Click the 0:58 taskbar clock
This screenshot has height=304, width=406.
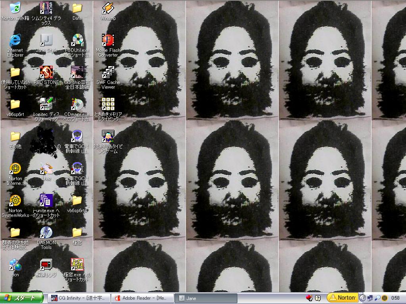coord(395,298)
